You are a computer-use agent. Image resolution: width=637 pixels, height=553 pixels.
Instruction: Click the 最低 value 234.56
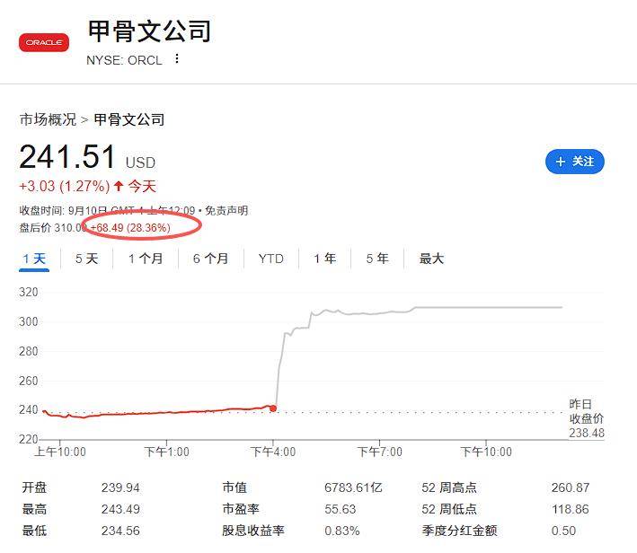pyautogui.click(x=120, y=531)
